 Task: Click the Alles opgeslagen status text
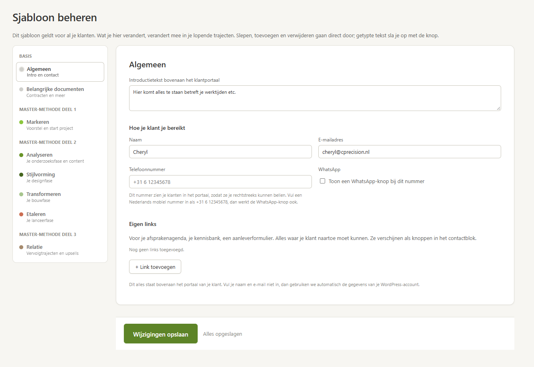click(222, 334)
